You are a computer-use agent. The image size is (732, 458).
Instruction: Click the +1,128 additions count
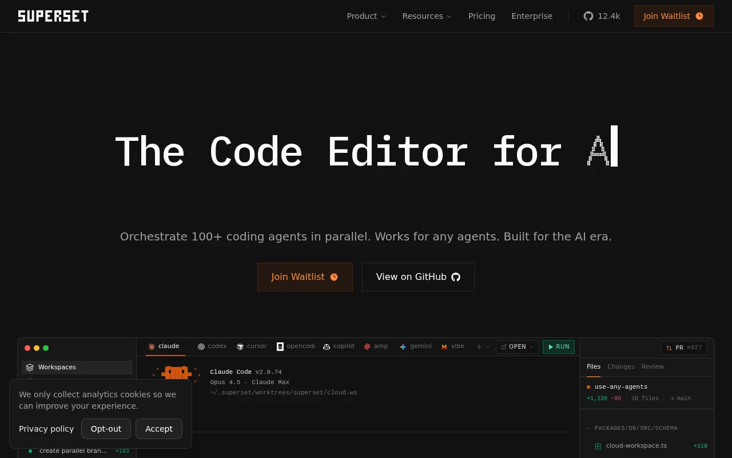coord(597,398)
